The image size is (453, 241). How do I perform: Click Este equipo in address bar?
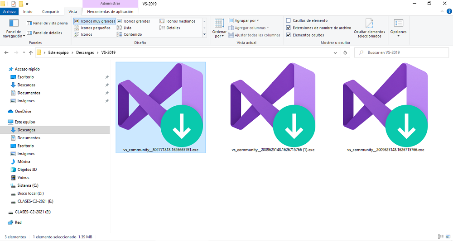click(58, 52)
